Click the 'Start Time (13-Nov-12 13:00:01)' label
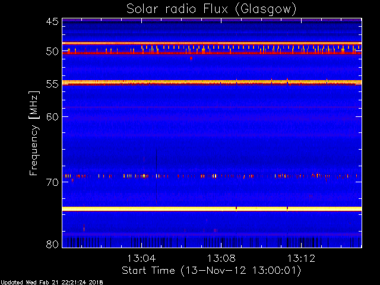This screenshot has width=380, height=285. click(211, 271)
